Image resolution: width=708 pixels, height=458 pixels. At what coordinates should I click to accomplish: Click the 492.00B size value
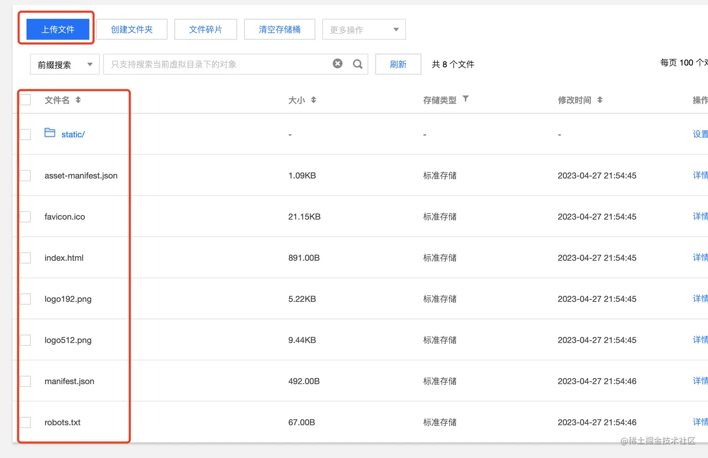point(304,381)
